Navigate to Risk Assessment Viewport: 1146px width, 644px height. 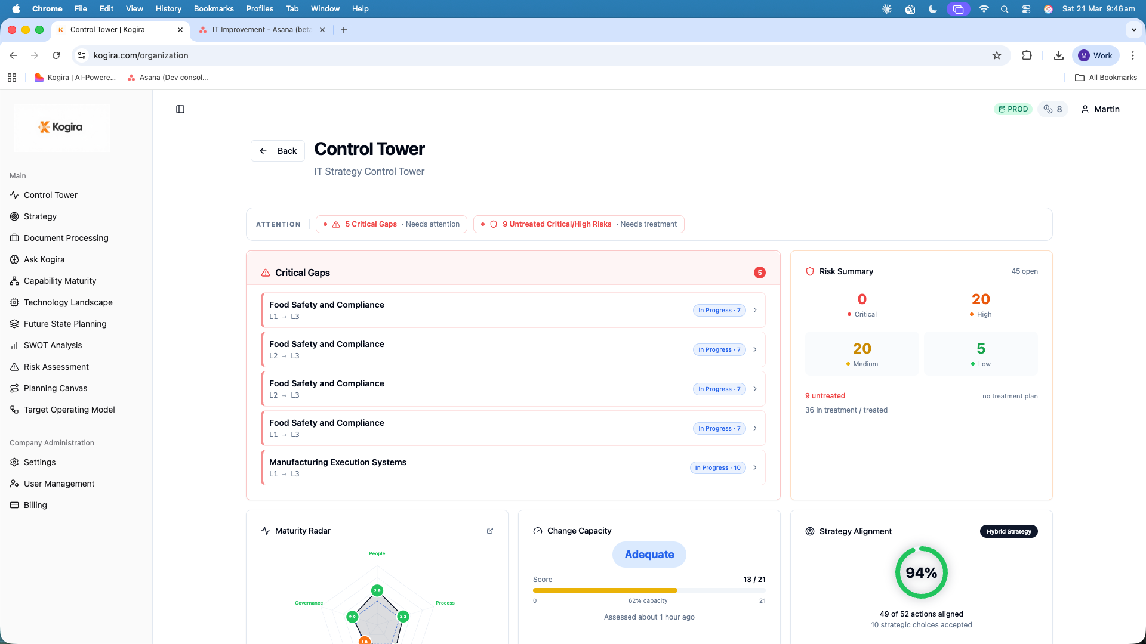[56, 366]
